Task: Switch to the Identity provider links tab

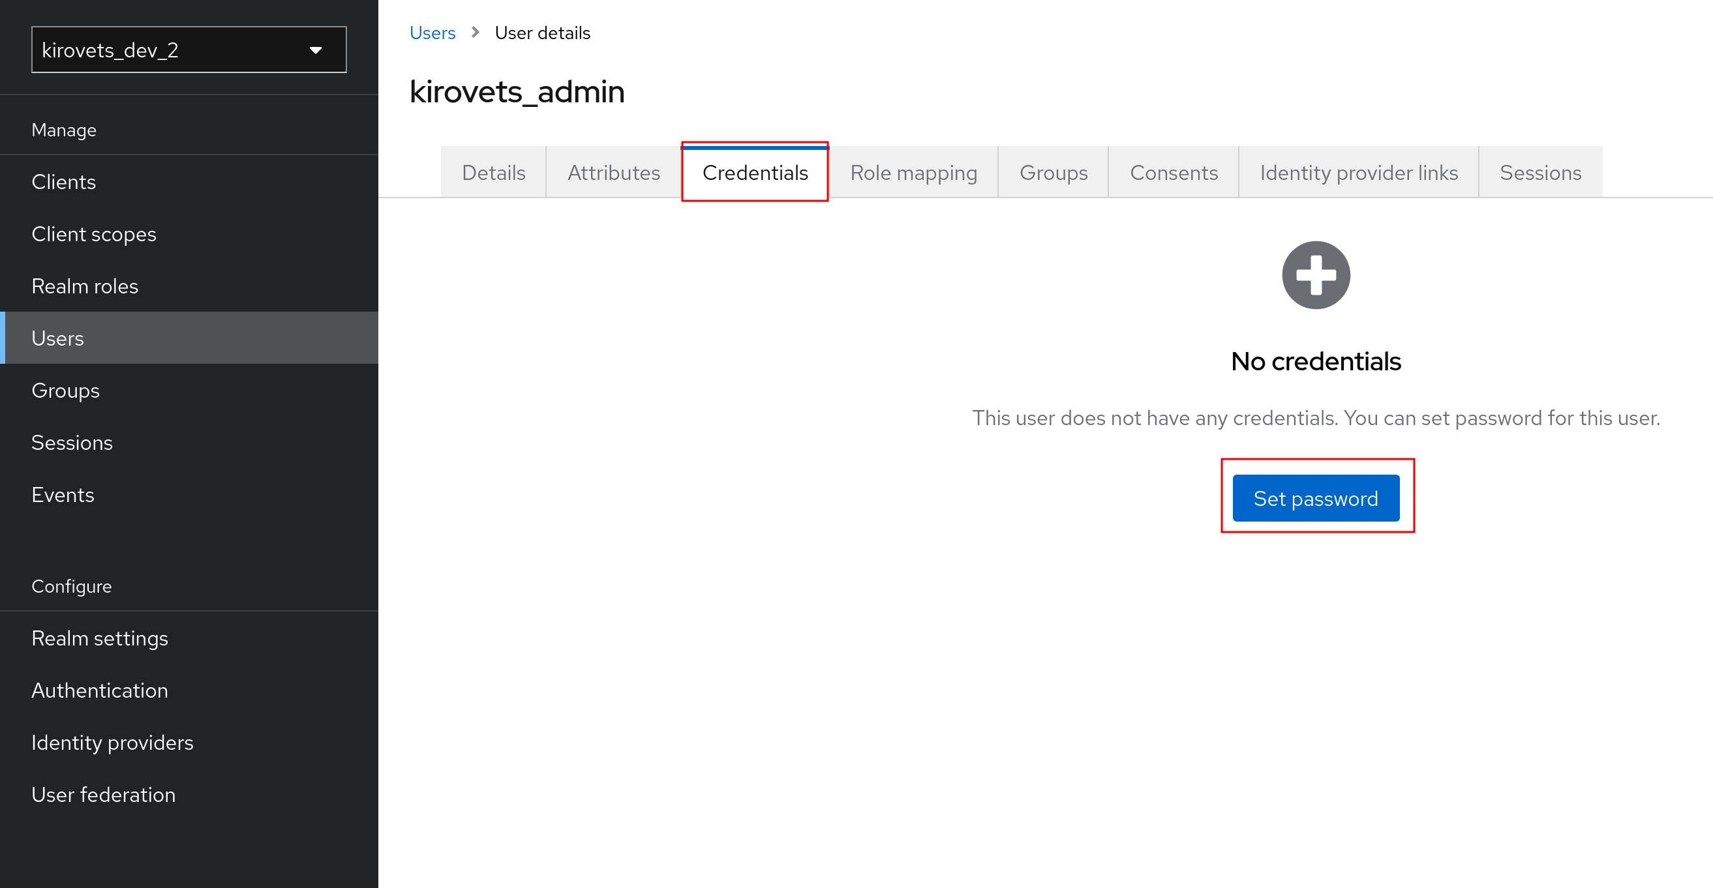Action: pos(1358,172)
